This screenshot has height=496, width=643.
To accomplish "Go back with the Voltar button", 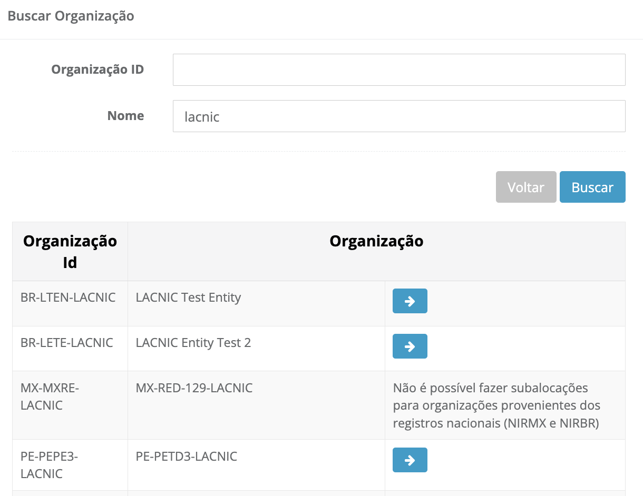I will point(525,187).
